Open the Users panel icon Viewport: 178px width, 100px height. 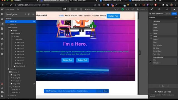(2, 39)
